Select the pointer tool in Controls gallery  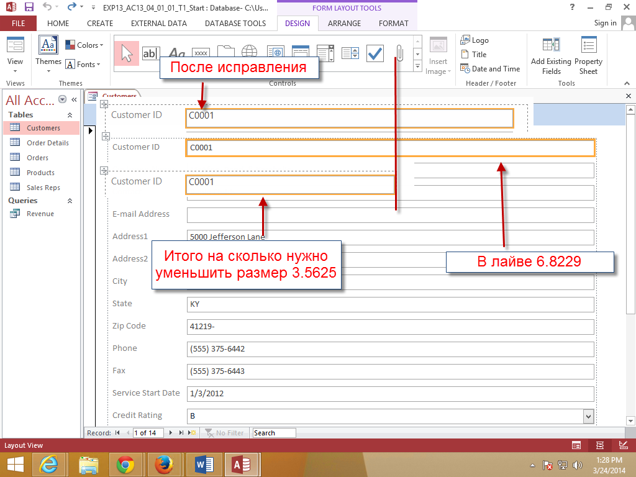pos(127,53)
